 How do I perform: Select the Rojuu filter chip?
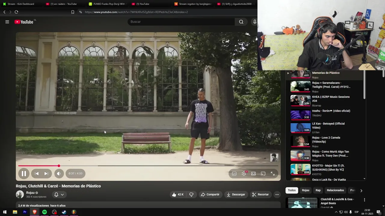pyautogui.click(x=306, y=190)
